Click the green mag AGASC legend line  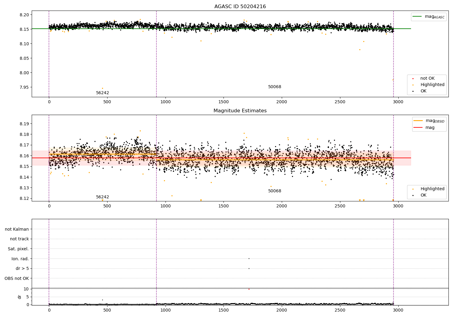(417, 17)
